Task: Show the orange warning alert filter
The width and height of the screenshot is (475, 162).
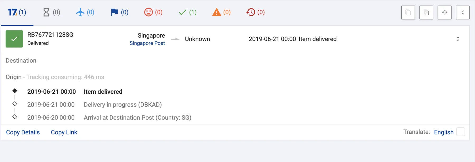Action: [221, 12]
